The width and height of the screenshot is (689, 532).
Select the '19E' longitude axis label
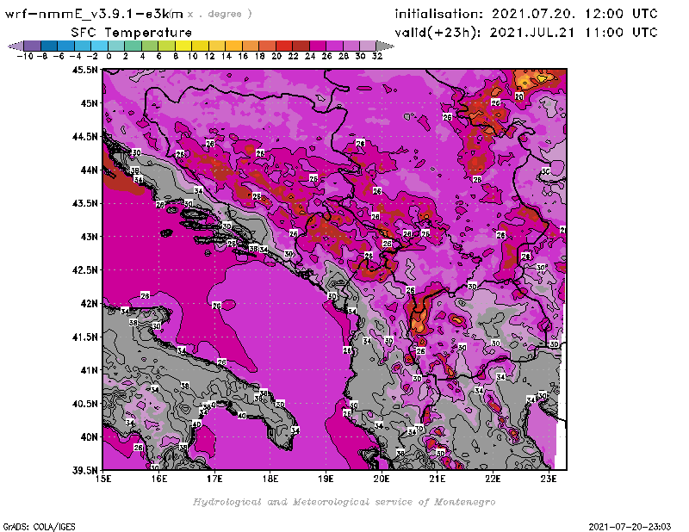(x=326, y=479)
